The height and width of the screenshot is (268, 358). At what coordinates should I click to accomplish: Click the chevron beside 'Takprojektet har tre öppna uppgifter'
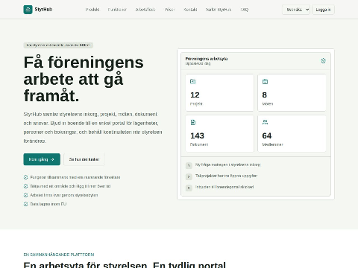(189, 176)
